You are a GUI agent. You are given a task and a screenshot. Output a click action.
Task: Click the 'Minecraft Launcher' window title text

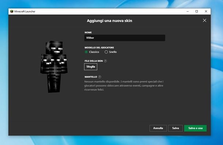[x=25, y=11]
